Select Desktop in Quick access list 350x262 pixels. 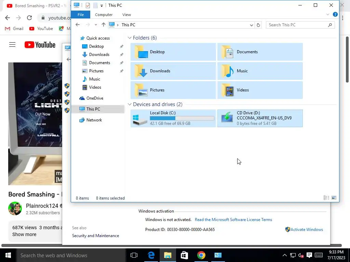(x=96, y=46)
